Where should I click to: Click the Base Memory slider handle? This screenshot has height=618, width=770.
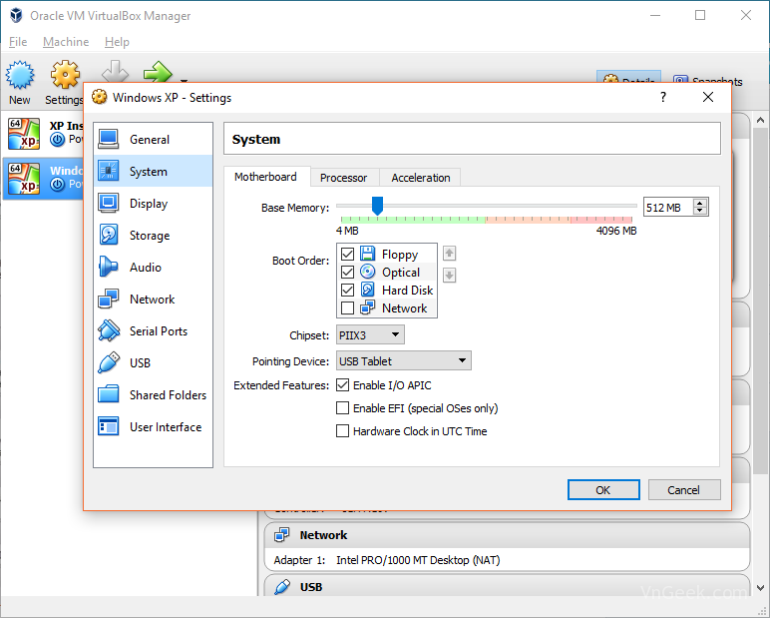tap(377, 206)
